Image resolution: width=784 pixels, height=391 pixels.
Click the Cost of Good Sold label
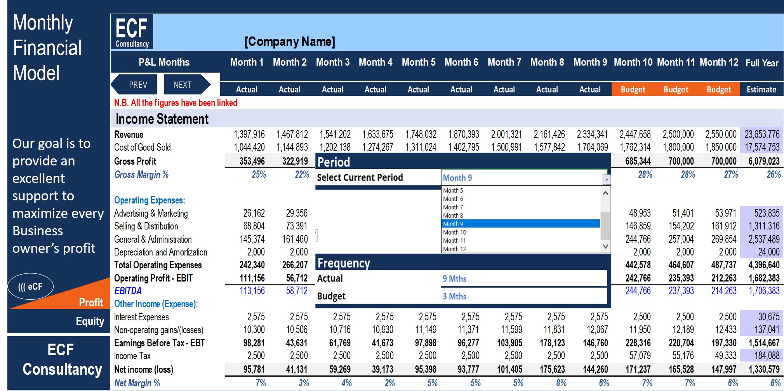tap(142, 147)
